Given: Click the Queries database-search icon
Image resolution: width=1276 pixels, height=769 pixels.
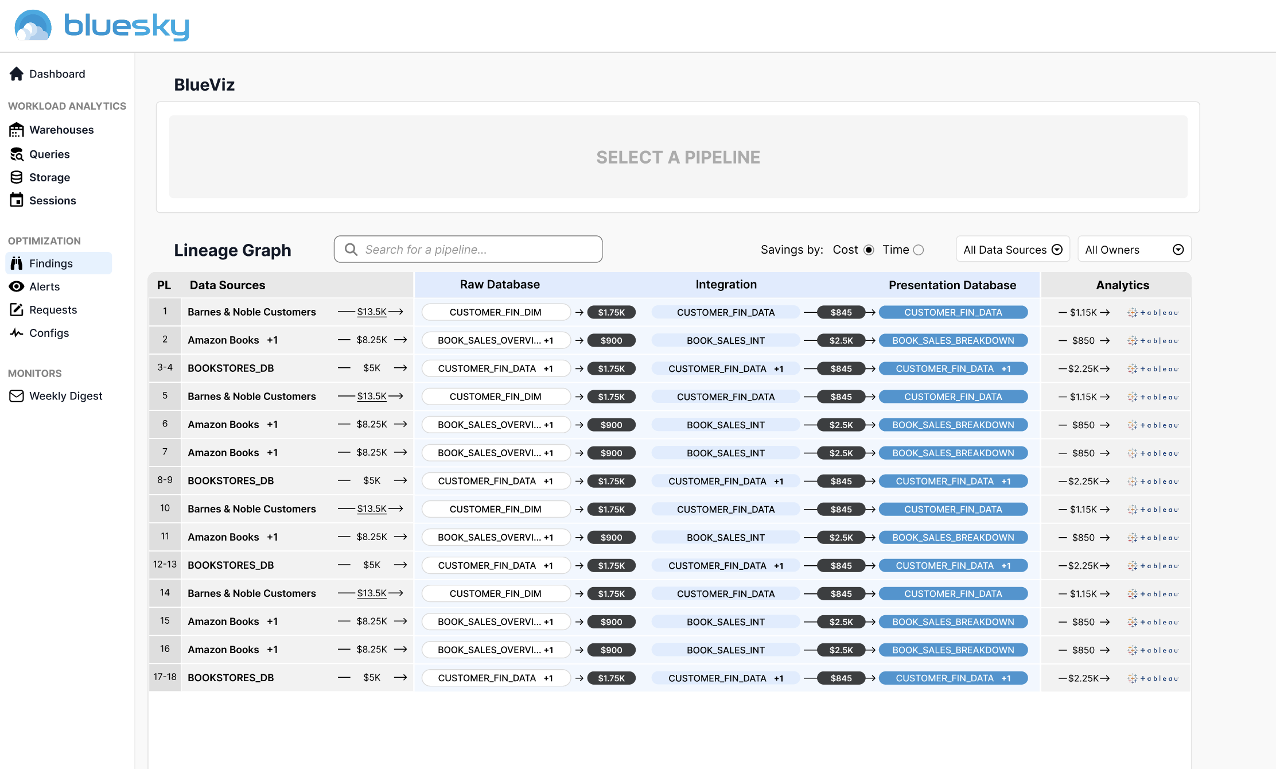Looking at the screenshot, I should pos(17,154).
